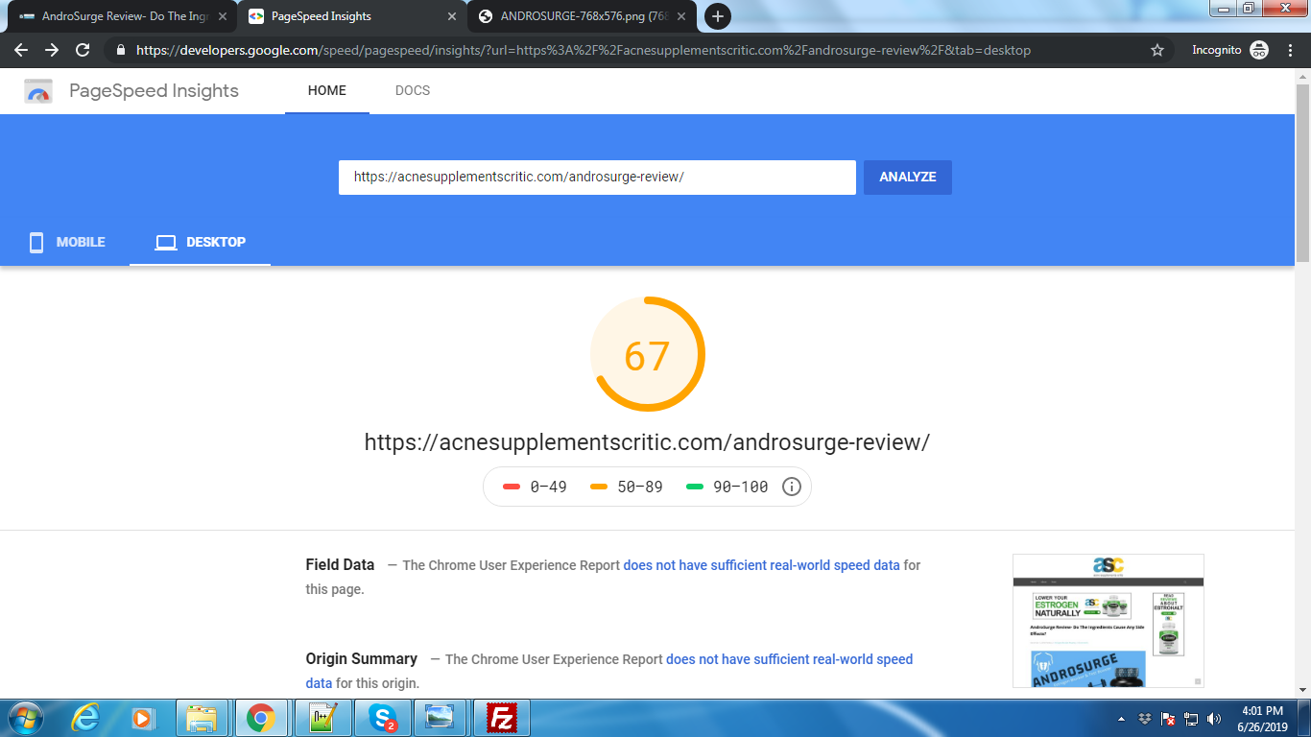Click the info icon beside score legend
Screen dimensions: 1311x737
[792, 487]
